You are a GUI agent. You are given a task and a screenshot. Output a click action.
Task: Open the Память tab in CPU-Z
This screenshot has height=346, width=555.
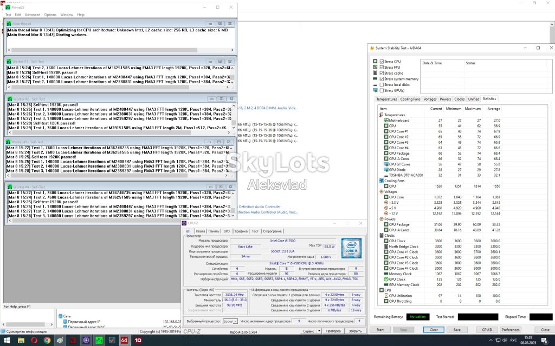[214, 231]
